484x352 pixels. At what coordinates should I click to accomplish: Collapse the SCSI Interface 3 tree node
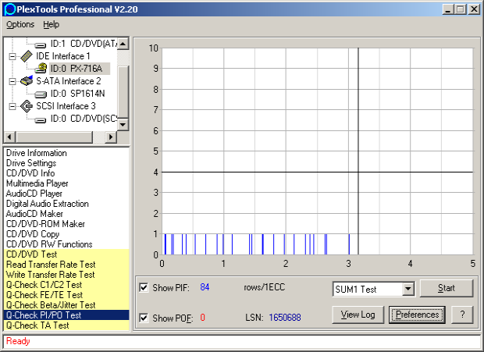[x=12, y=106]
